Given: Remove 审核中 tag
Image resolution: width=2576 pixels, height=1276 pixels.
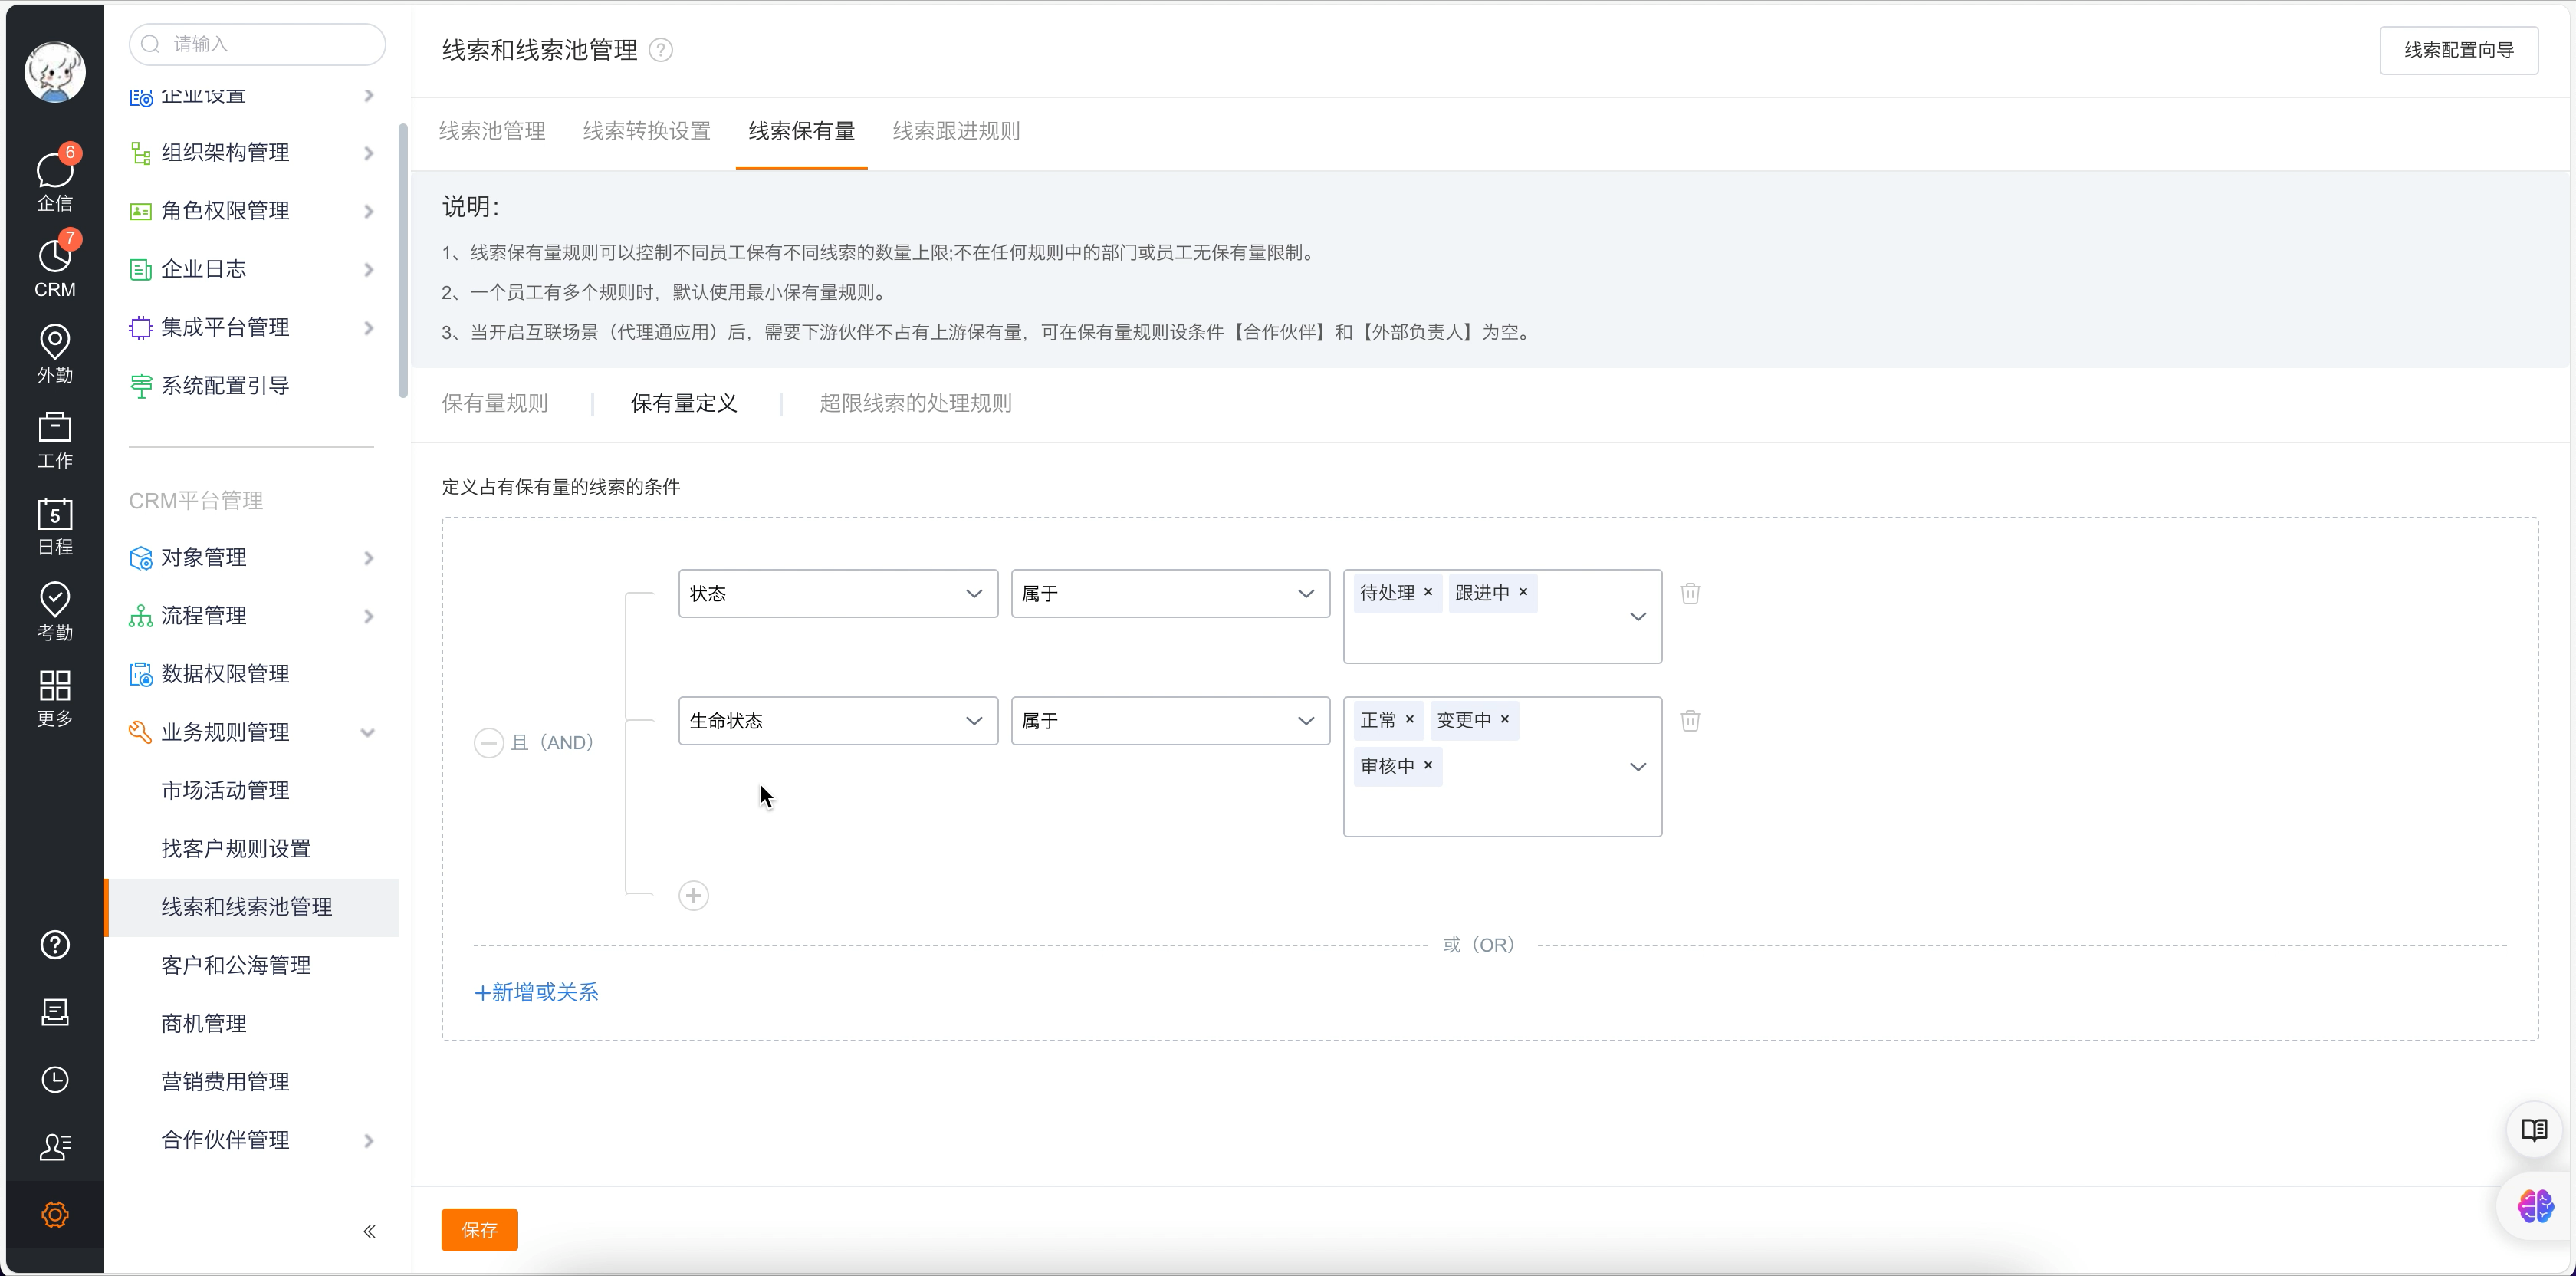Looking at the screenshot, I should pyautogui.click(x=1428, y=765).
